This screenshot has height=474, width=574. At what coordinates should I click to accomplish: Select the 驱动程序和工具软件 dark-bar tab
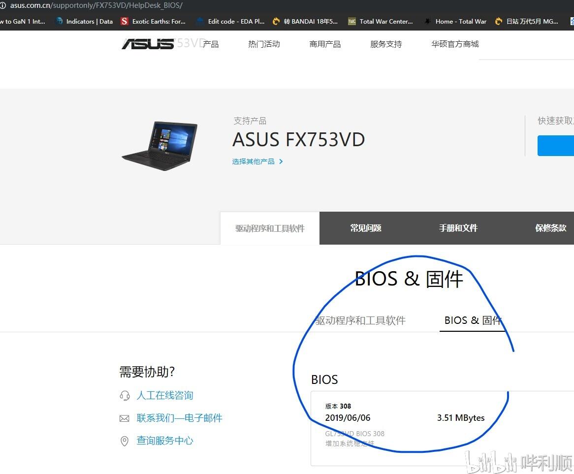point(270,228)
